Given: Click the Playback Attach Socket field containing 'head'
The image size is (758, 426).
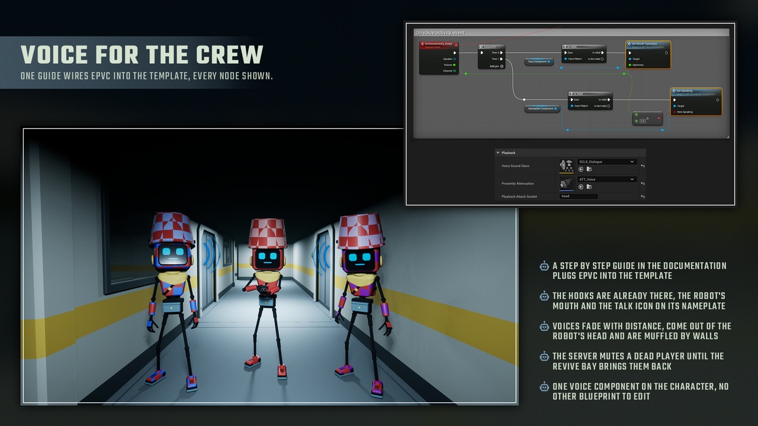Looking at the screenshot, I should tap(579, 196).
